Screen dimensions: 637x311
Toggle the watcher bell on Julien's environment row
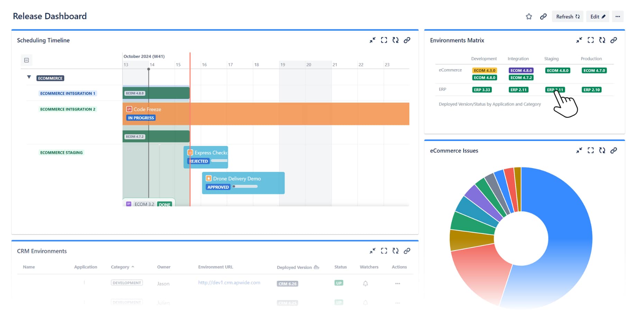pos(365,302)
